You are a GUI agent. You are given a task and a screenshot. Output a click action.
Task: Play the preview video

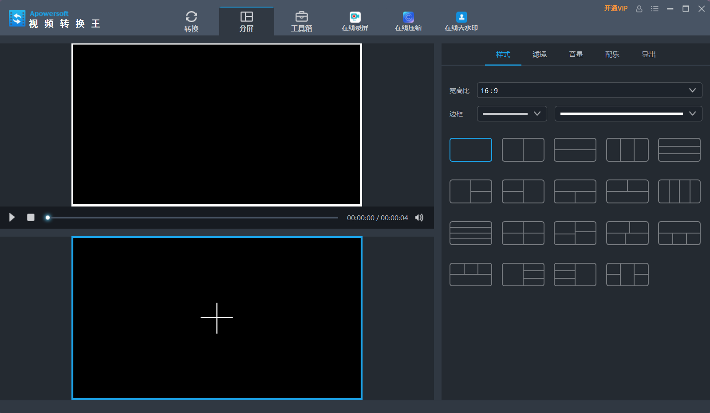tap(12, 218)
